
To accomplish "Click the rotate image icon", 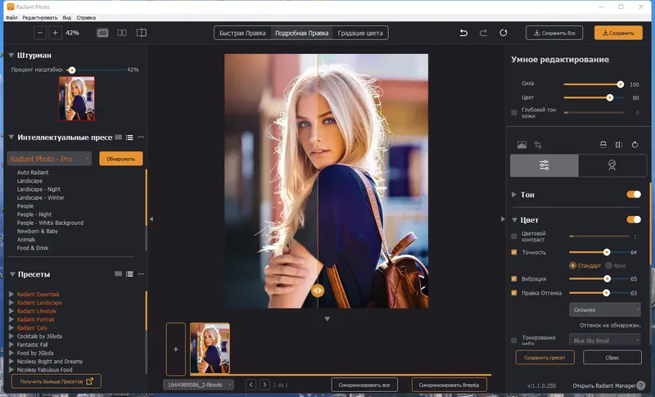I will point(635,145).
